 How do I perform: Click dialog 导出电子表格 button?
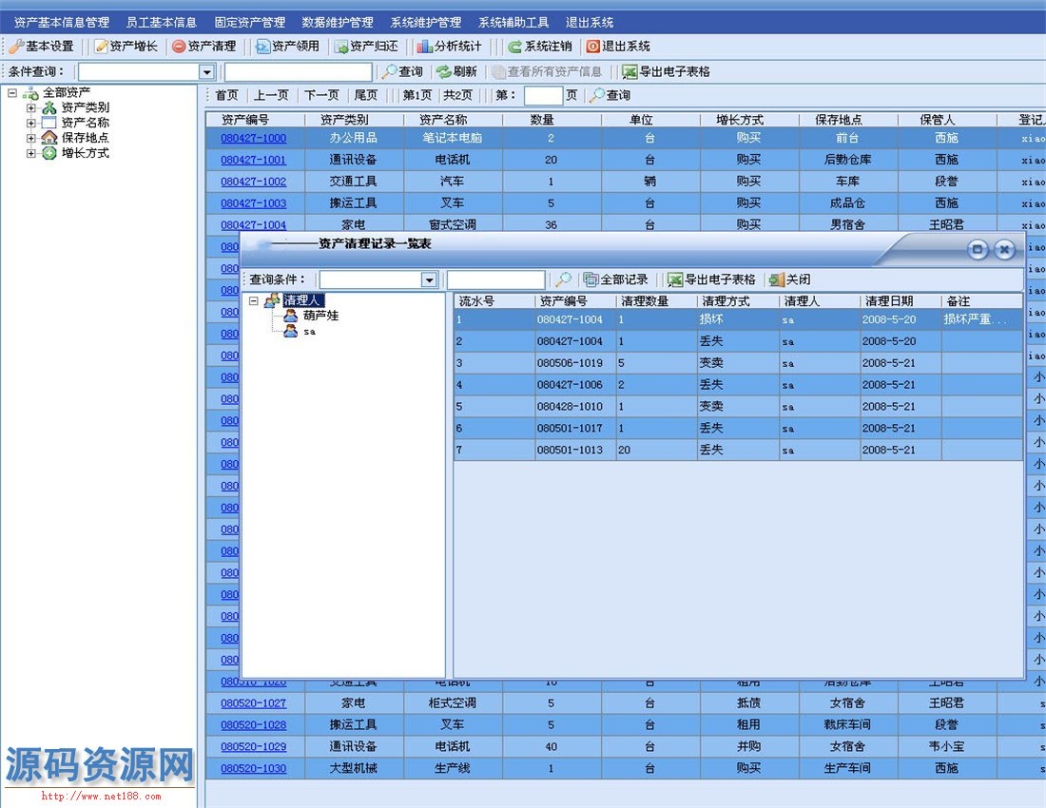(711, 279)
